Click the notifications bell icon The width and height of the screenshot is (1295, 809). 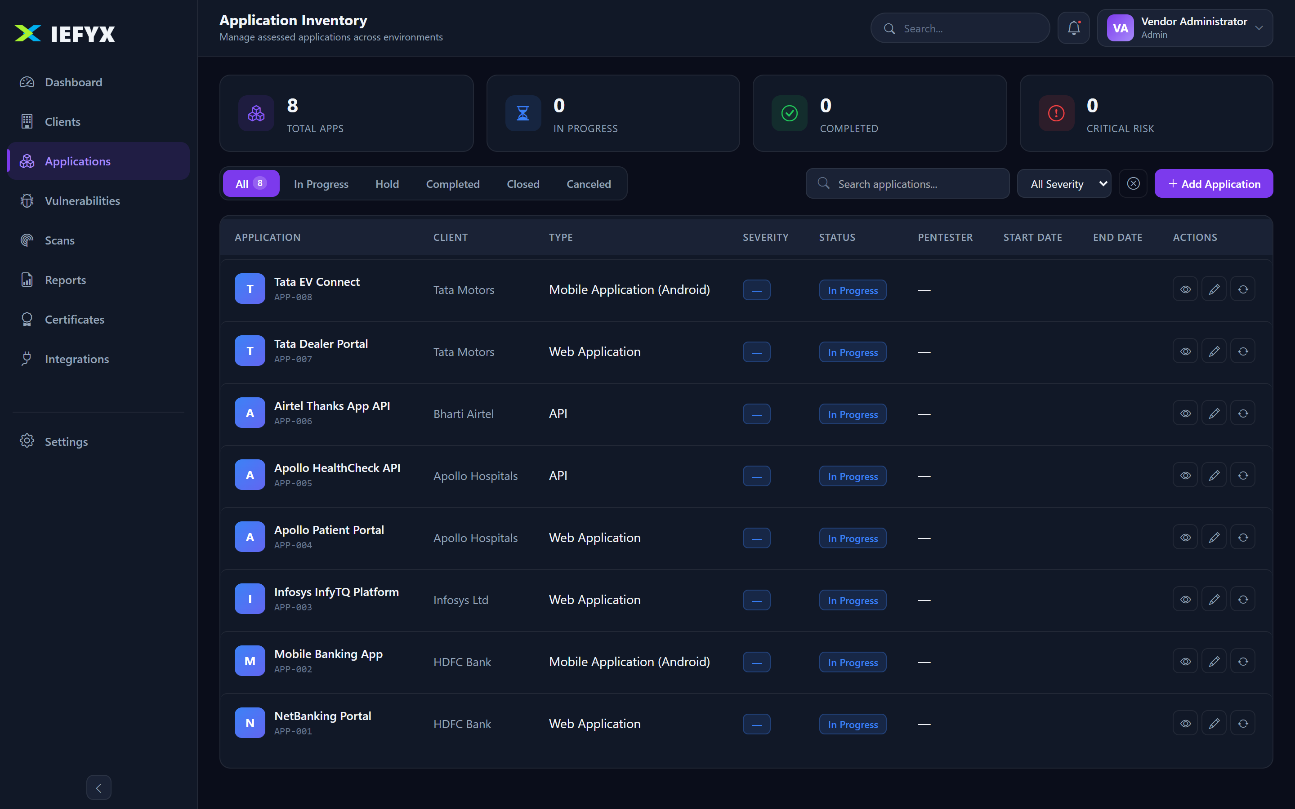point(1073,28)
